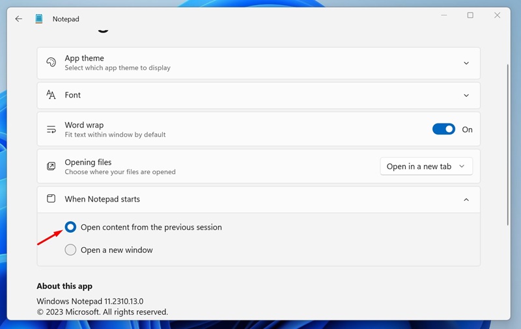Click the Choose where your files are opened text
This screenshot has width=521, height=329.
point(120,172)
